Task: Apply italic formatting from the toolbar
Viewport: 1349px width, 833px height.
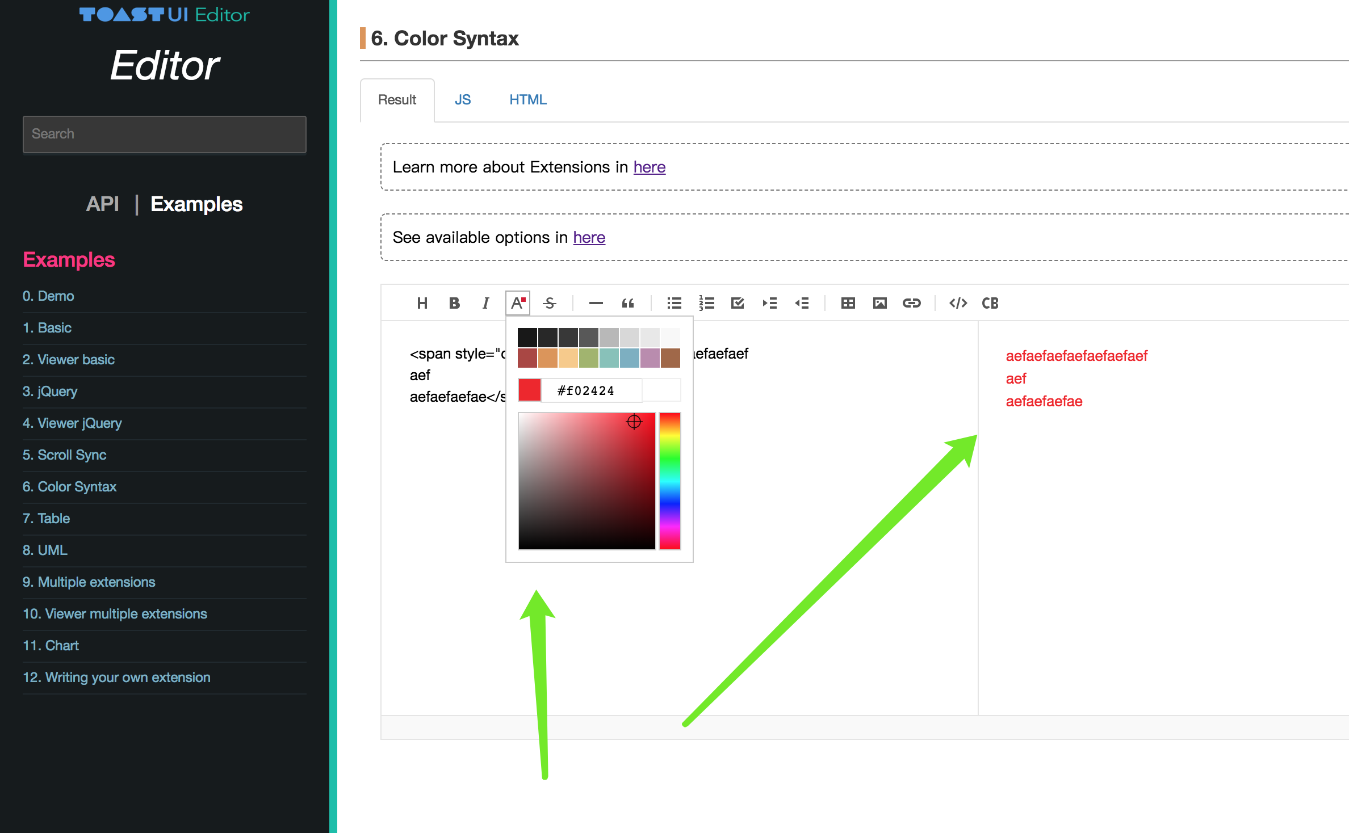Action: (485, 303)
